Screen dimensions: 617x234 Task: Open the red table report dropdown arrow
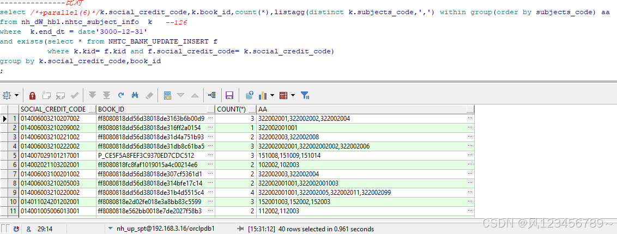(x=293, y=95)
